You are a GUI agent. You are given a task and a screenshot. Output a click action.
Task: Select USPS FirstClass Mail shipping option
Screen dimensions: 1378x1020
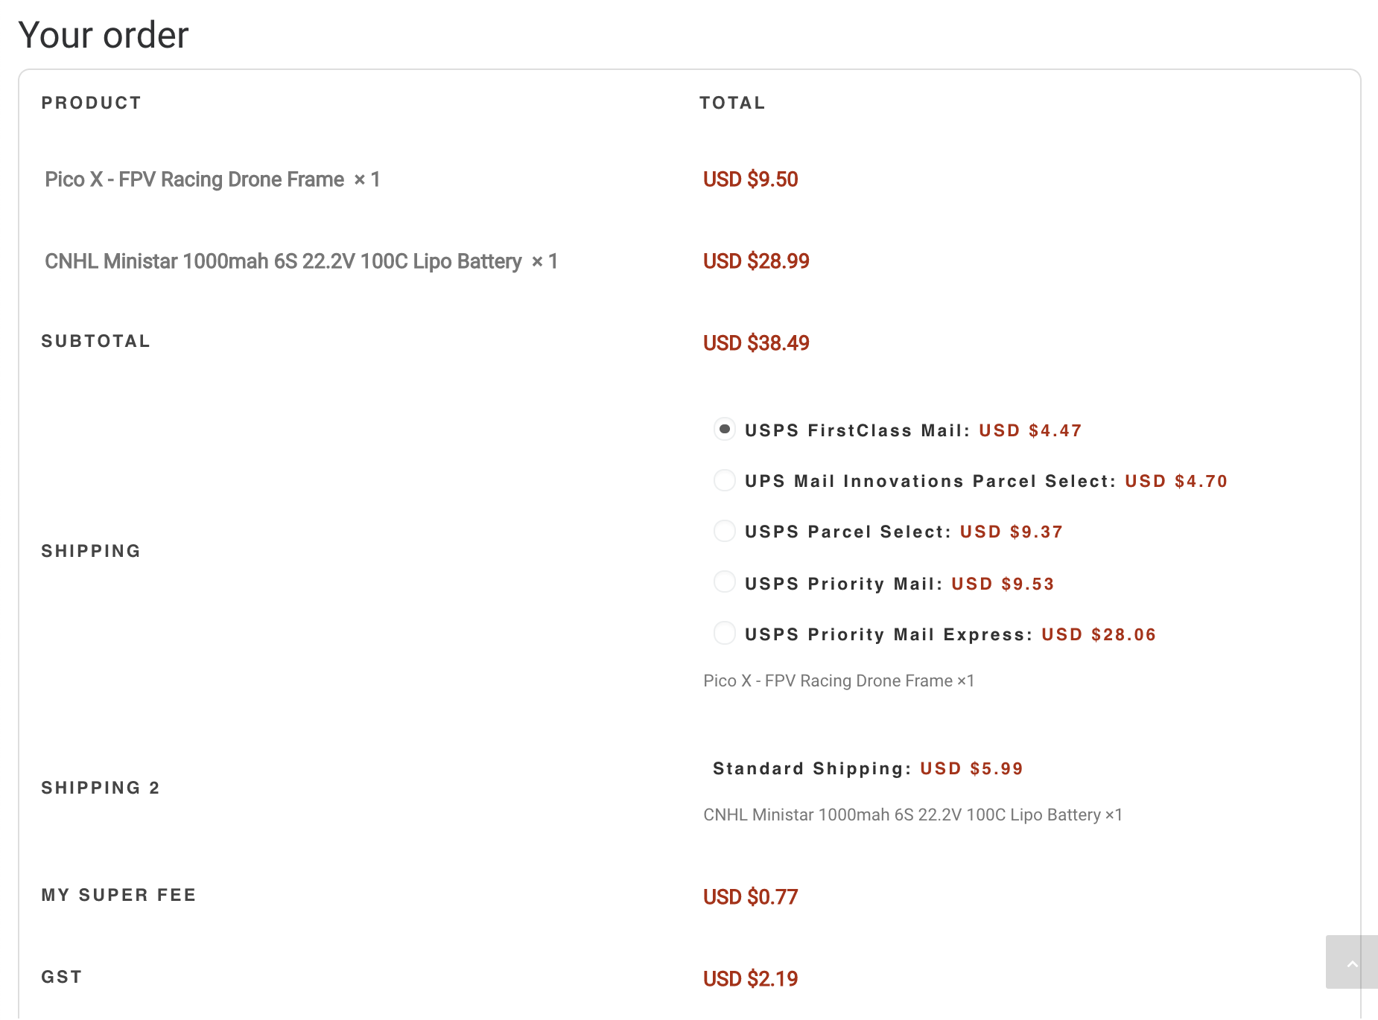(x=724, y=430)
